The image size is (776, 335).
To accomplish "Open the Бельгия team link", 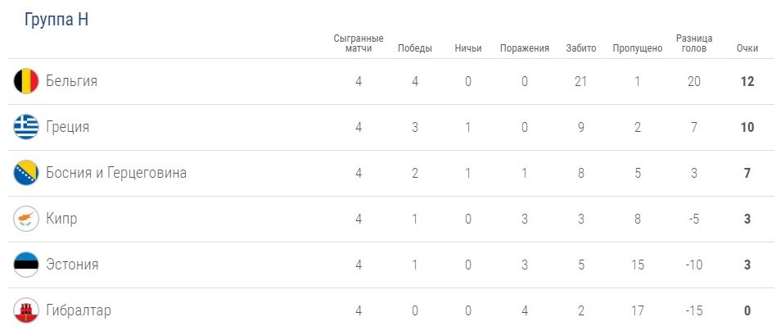I will point(72,81).
